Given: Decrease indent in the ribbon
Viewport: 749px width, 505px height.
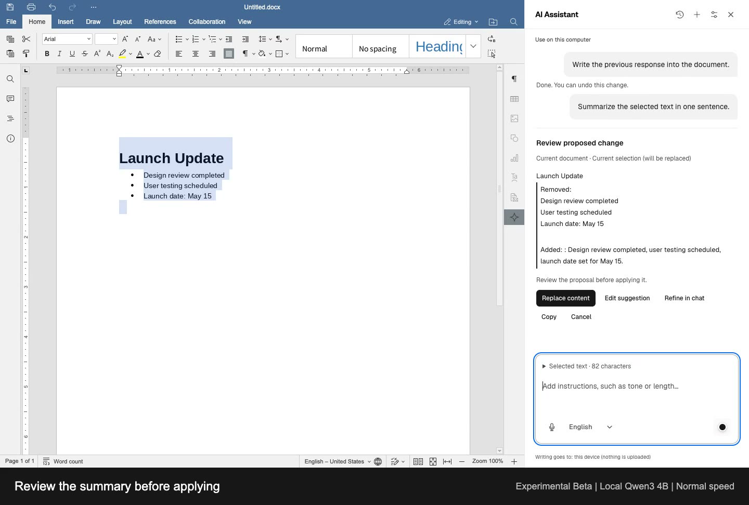Looking at the screenshot, I should click(x=229, y=39).
